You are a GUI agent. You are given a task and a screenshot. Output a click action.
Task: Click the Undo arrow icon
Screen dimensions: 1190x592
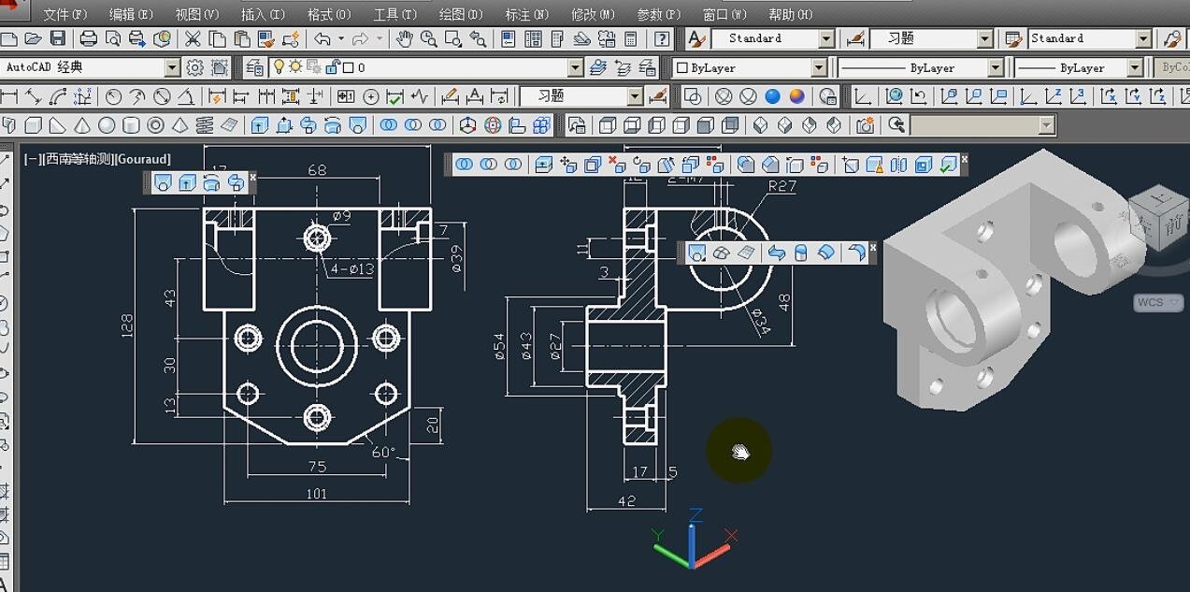click(x=323, y=38)
